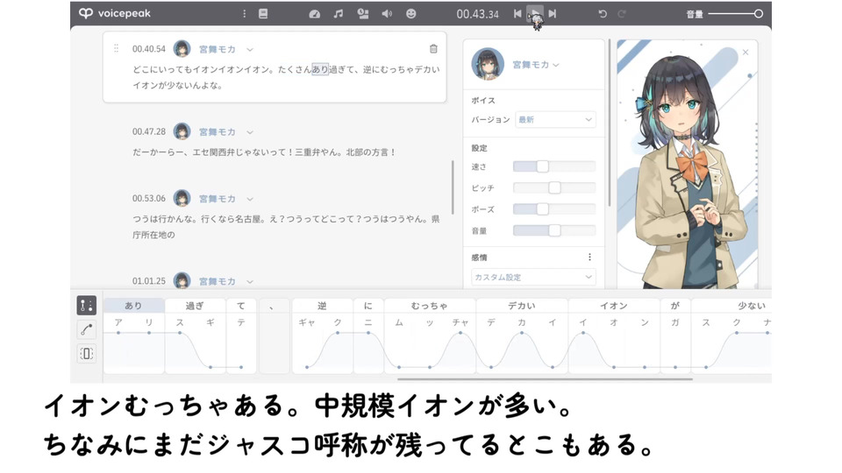
Task: Select the accent edit mode icon
Action: (x=87, y=306)
